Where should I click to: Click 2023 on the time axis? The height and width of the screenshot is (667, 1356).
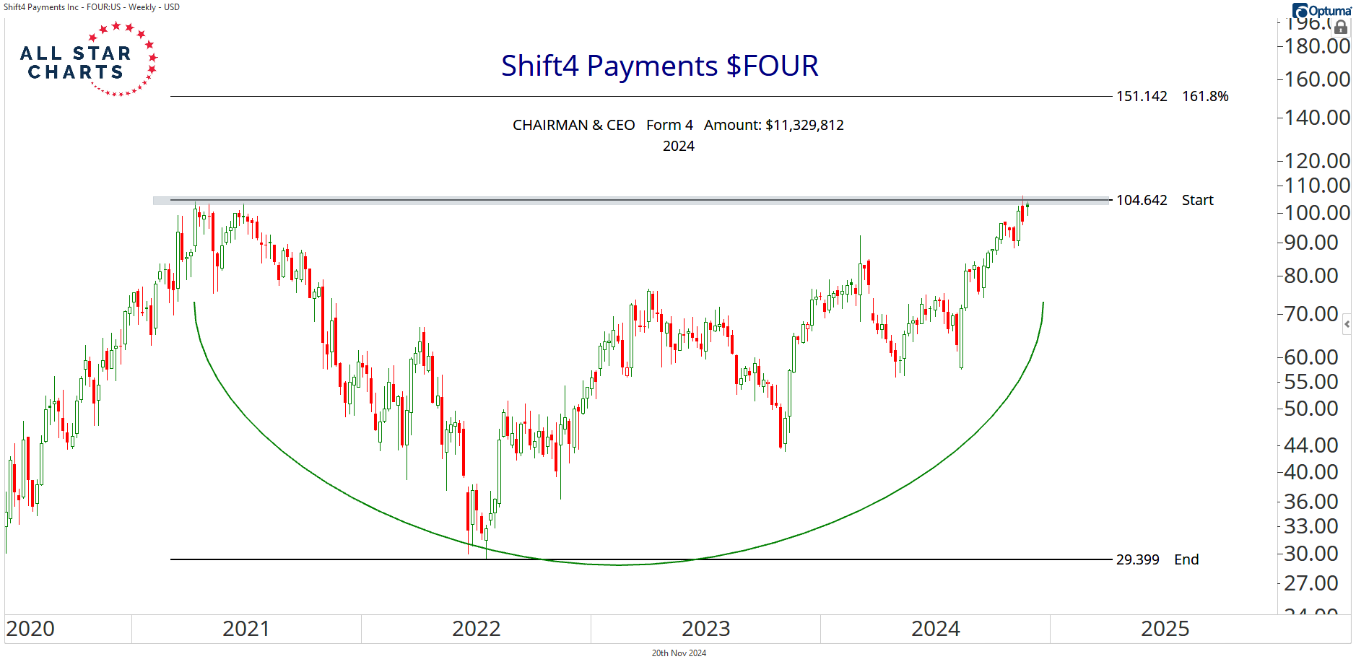(705, 629)
